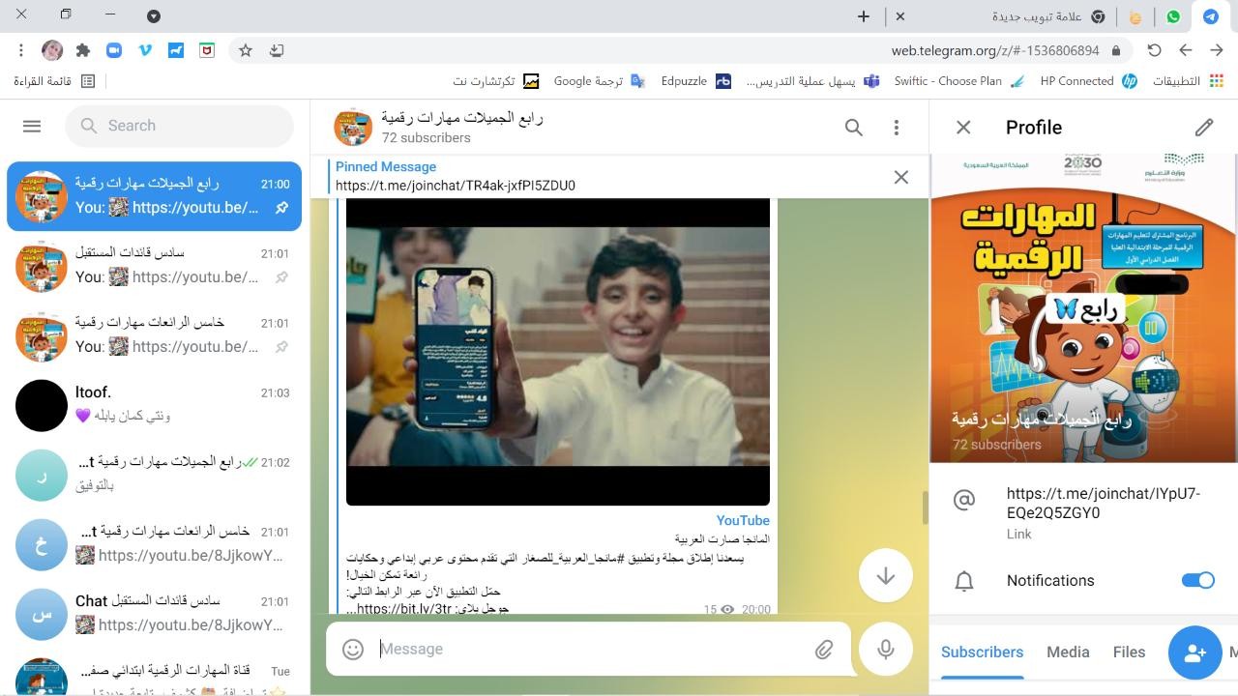Open the YouTube link in message preview
The height and width of the screenshot is (696, 1238).
(742, 520)
